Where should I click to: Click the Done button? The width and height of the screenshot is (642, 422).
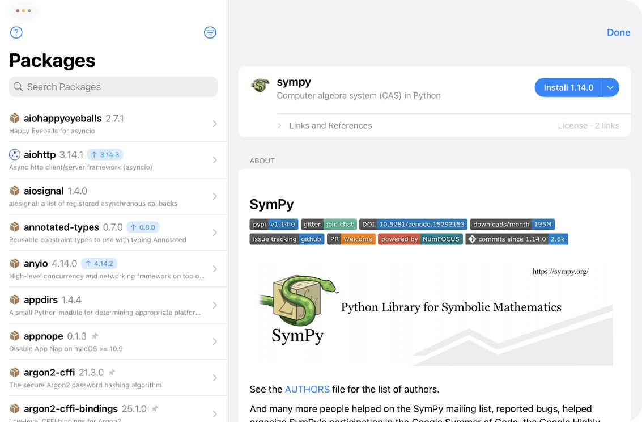[x=619, y=32]
